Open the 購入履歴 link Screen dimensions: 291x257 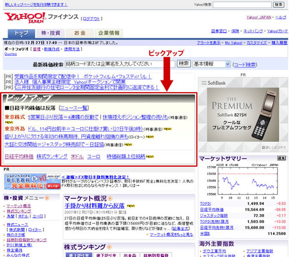[x=279, y=43]
